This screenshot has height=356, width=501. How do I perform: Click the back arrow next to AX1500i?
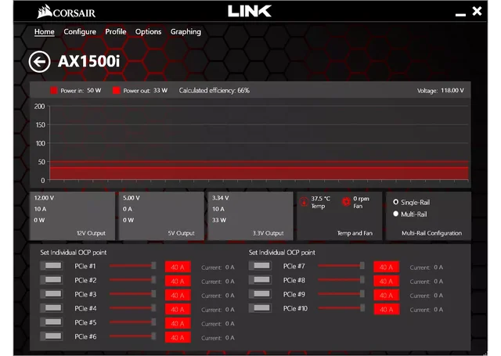[x=39, y=62]
